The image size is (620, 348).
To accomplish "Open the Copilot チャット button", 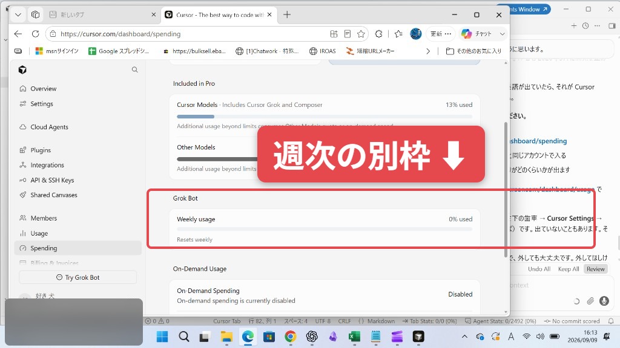I will point(477,34).
